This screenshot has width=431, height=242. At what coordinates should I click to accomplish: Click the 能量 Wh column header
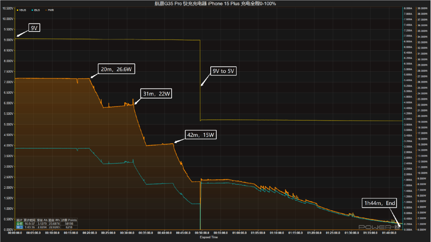54,220
